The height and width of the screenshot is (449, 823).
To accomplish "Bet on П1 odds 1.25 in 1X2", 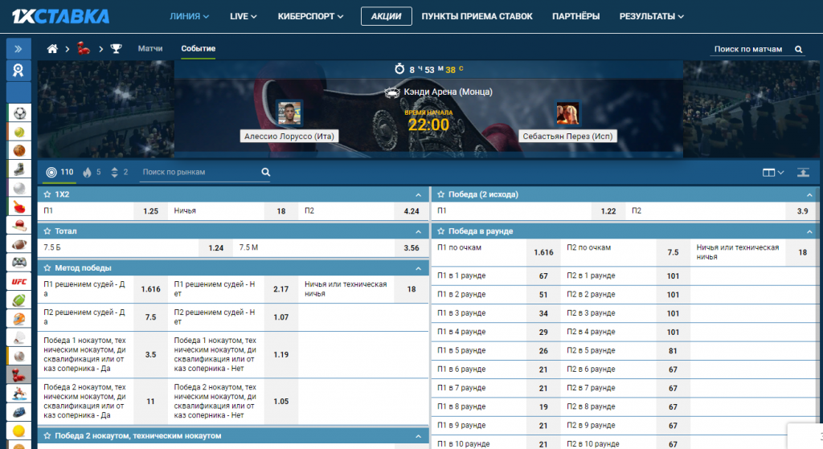I will tap(150, 211).
